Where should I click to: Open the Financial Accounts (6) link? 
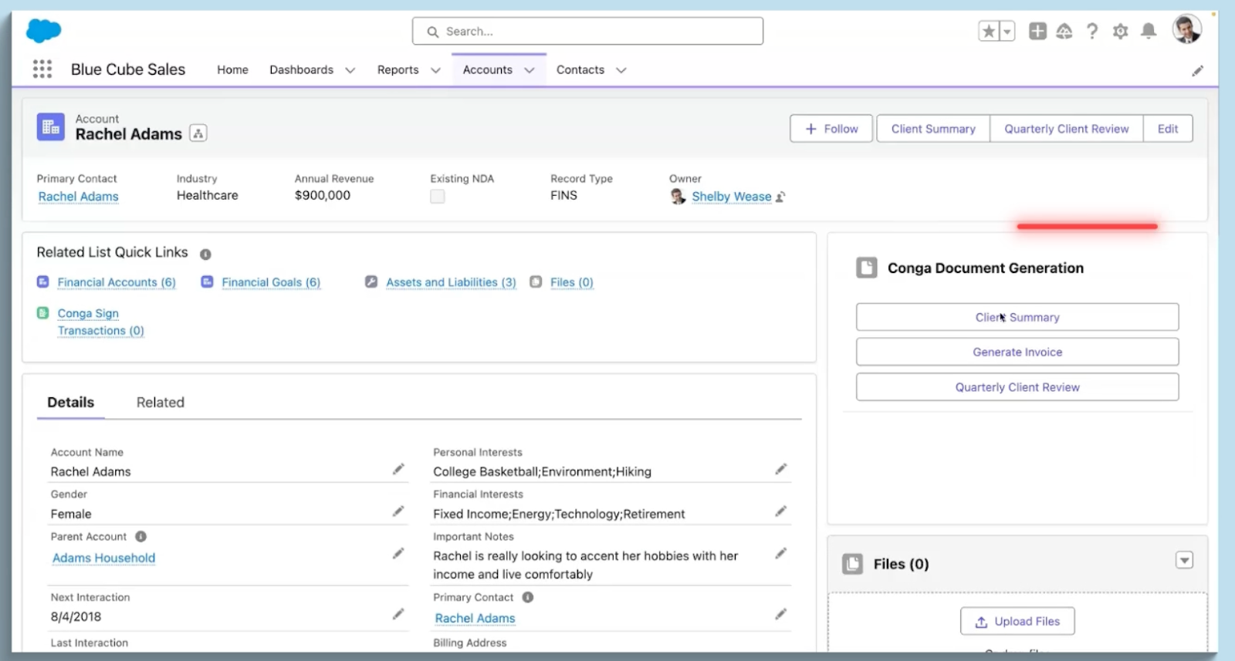click(117, 283)
